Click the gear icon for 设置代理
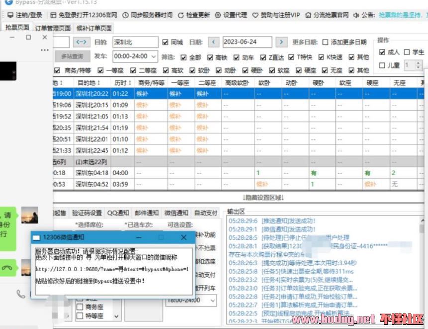428x329 pixels. 218,15
